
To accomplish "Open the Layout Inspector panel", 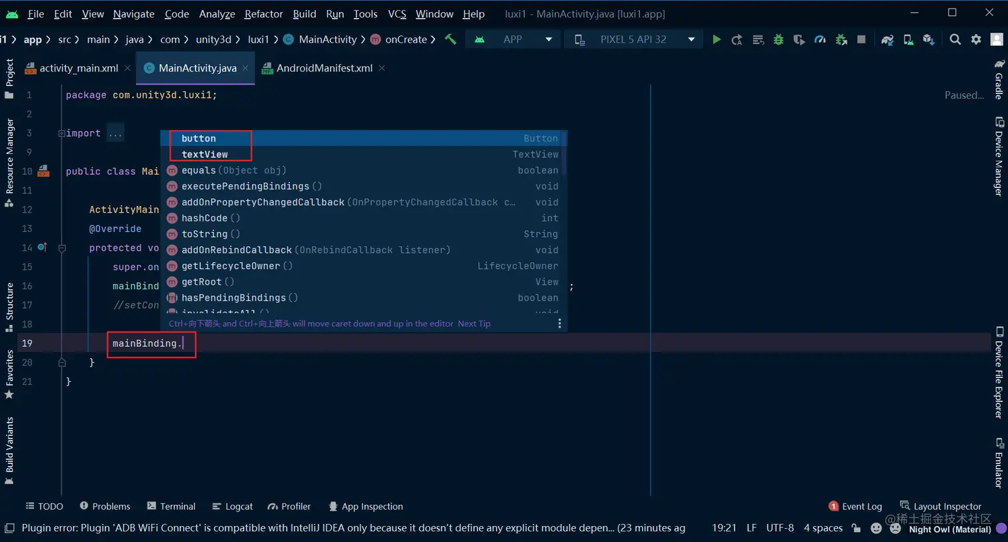I will pos(941,506).
